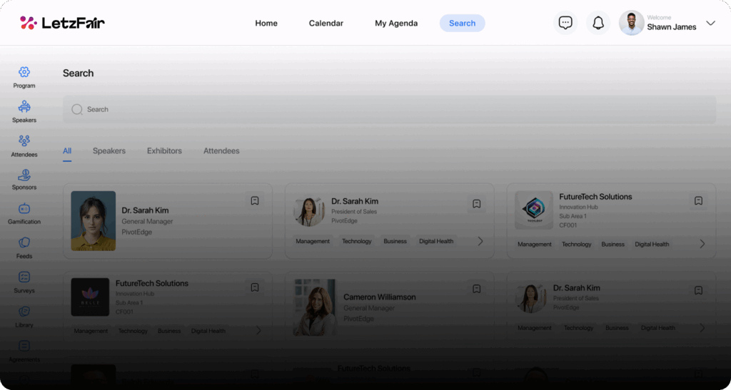The height and width of the screenshot is (390, 731).
Task: Open the chat messages icon
Action: click(x=565, y=23)
